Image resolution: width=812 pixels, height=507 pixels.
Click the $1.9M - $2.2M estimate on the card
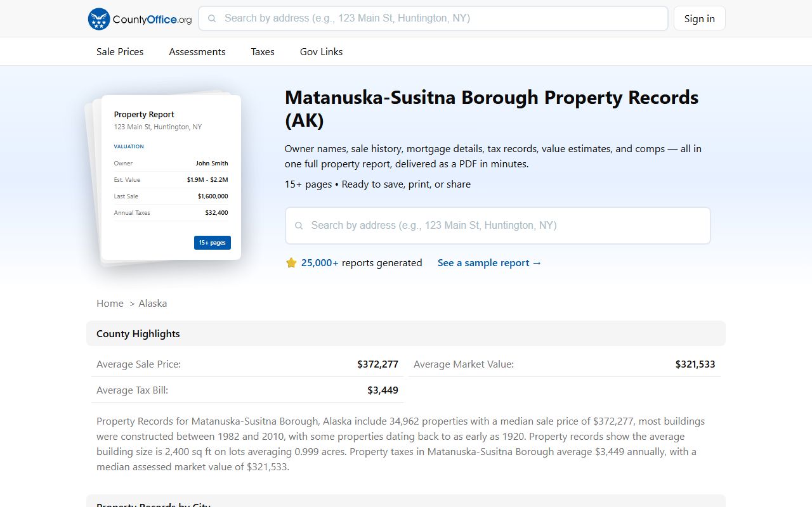click(x=207, y=179)
